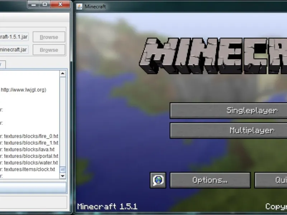Open the language selector globe button in Minecraft
Screen dimensions: 287x215
coord(158,180)
